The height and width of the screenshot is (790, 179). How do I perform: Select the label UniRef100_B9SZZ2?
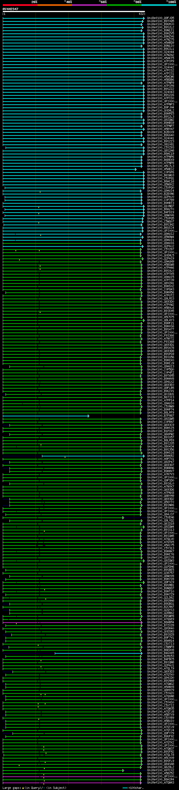161,89
